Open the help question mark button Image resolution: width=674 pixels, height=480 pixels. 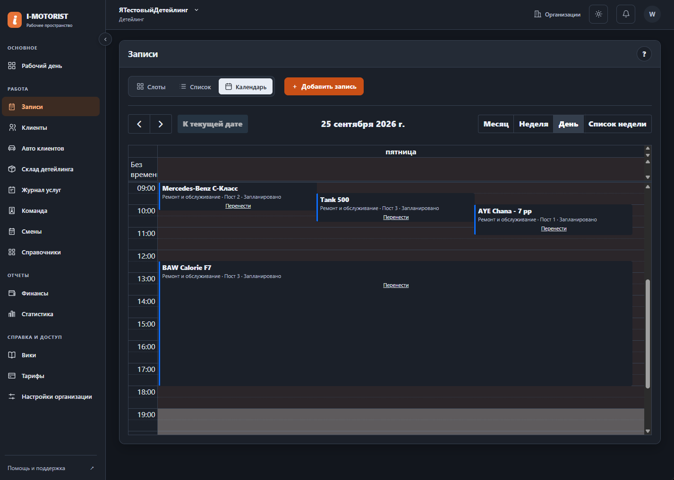[x=644, y=54]
